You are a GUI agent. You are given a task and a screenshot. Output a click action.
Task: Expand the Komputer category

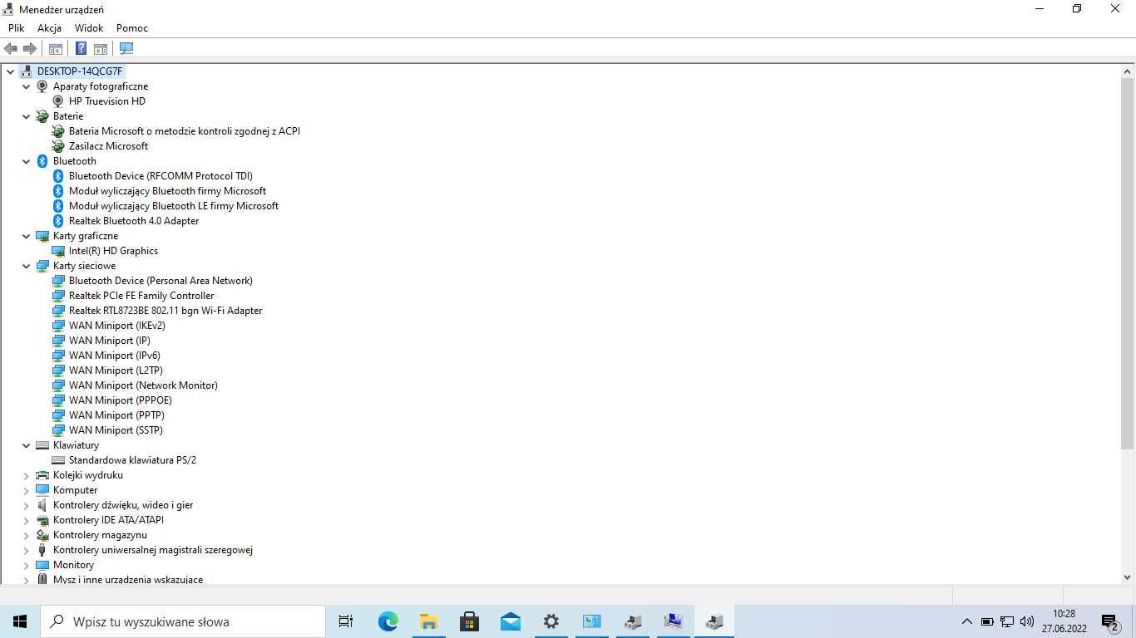[x=27, y=491]
